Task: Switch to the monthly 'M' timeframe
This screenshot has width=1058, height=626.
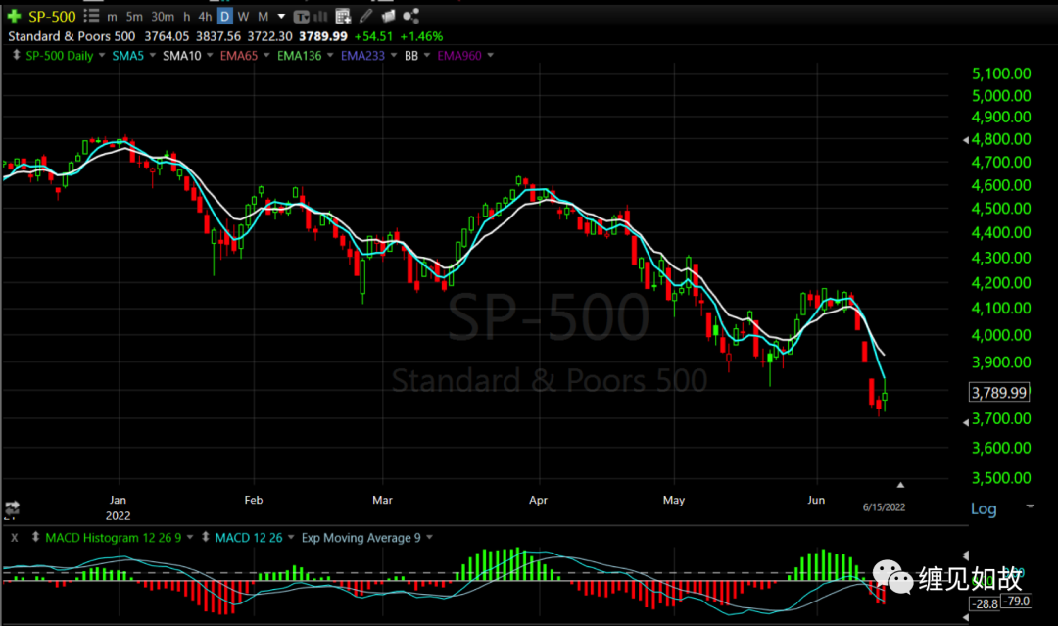Action: [x=264, y=17]
